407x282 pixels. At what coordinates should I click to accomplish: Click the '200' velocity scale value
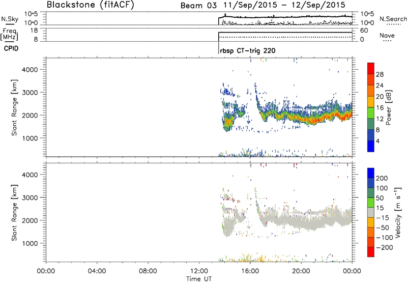tap(382, 178)
